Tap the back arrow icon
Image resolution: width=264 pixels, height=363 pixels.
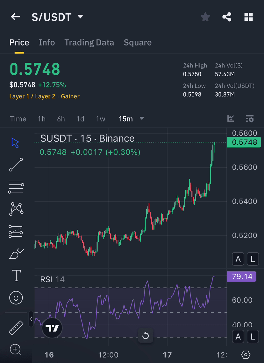pyautogui.click(x=15, y=17)
